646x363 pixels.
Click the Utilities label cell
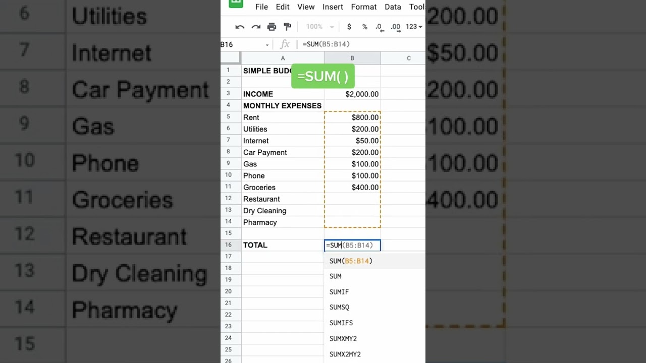click(283, 129)
